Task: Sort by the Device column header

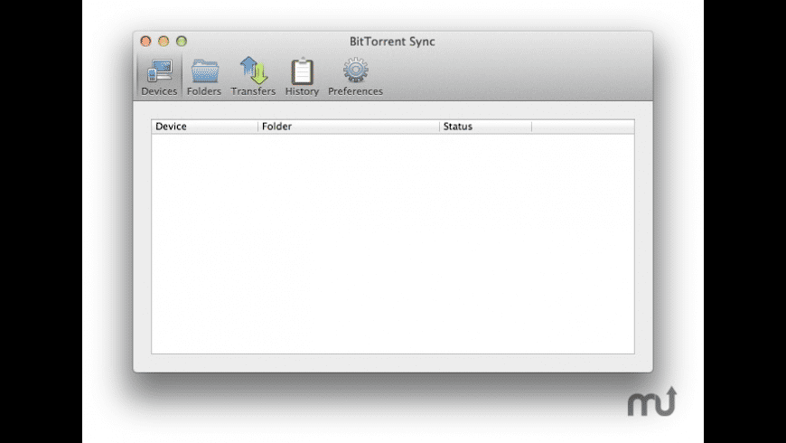Action: (x=205, y=127)
